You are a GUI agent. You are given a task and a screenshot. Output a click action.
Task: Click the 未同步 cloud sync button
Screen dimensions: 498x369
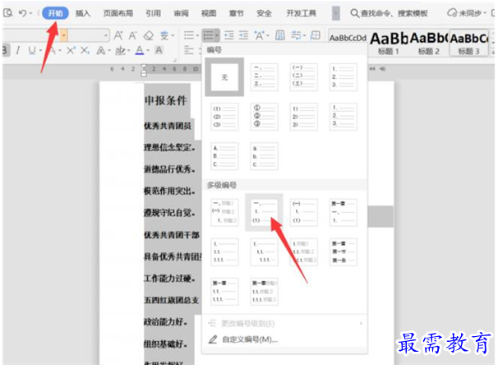pyautogui.click(x=467, y=13)
